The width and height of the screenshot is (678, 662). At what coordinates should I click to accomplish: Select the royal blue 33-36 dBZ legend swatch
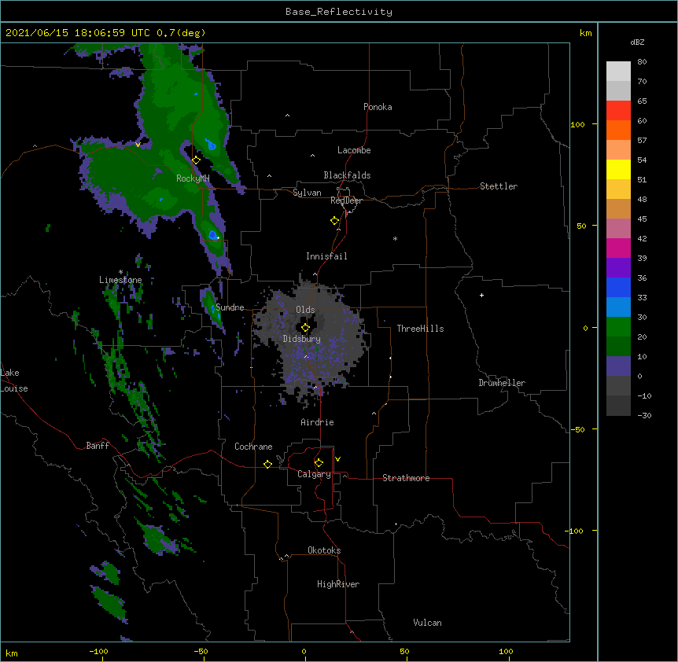point(618,287)
